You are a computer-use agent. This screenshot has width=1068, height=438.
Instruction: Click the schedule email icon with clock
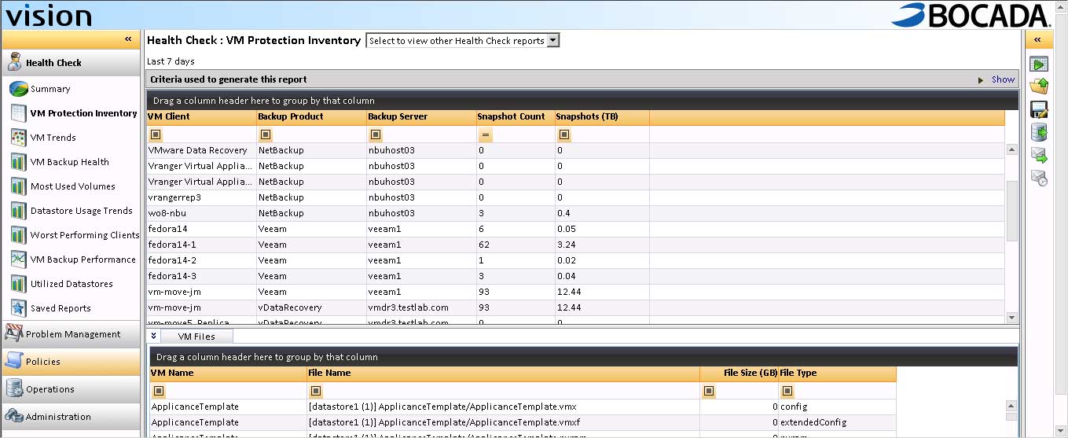[x=1039, y=178]
